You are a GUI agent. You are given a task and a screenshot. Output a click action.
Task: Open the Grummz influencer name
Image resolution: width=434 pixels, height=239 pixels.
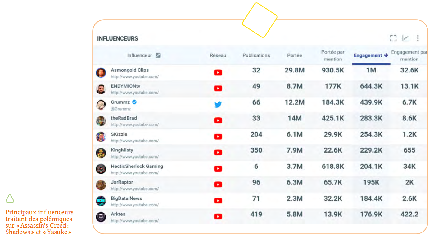120,102
